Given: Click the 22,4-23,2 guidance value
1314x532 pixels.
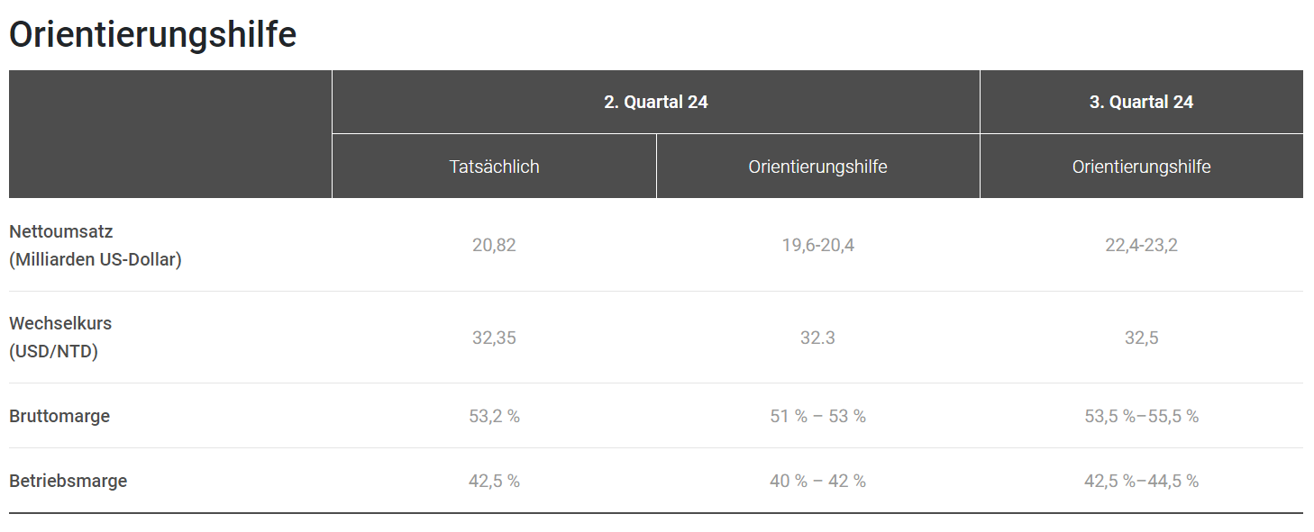Looking at the screenshot, I should (1141, 245).
